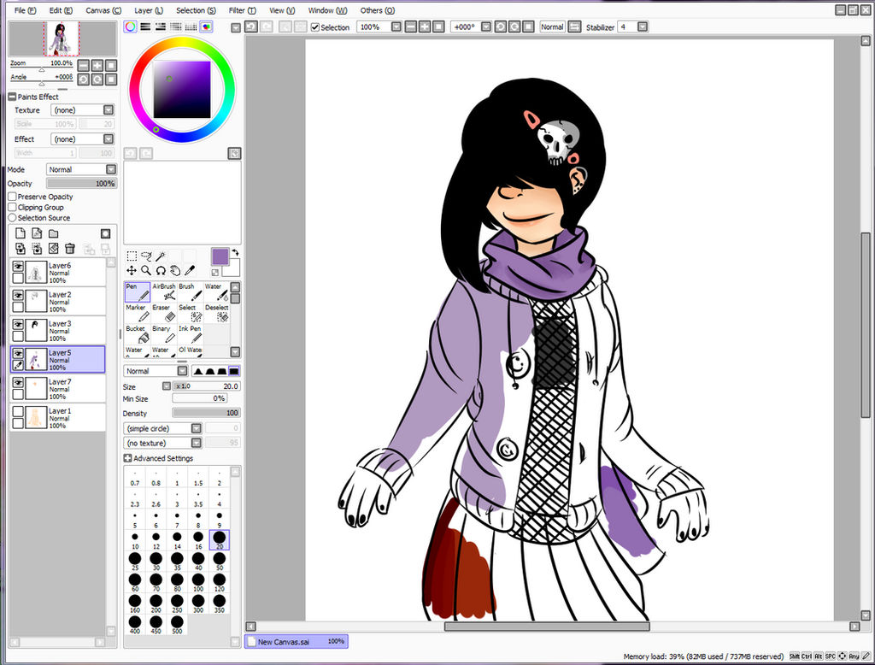Open the Filter menu
875x665 pixels.
242,10
